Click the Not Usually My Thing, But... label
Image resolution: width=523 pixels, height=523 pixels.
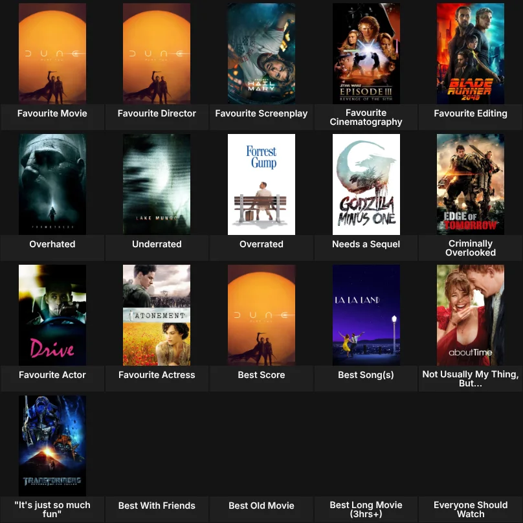click(x=471, y=379)
